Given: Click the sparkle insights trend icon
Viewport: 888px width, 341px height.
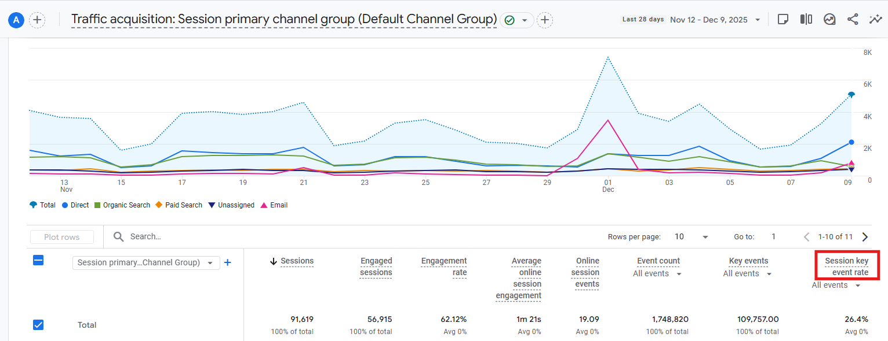Looking at the screenshot, I should (875, 20).
